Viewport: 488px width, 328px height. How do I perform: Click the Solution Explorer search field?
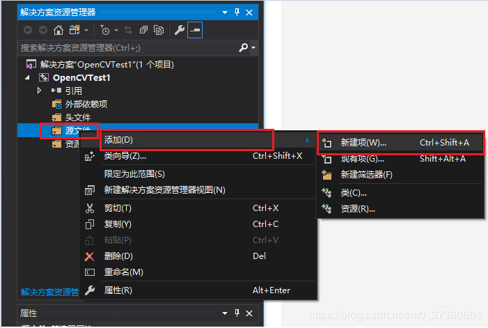[125, 48]
